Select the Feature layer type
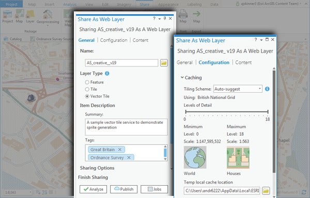 (x=87, y=82)
